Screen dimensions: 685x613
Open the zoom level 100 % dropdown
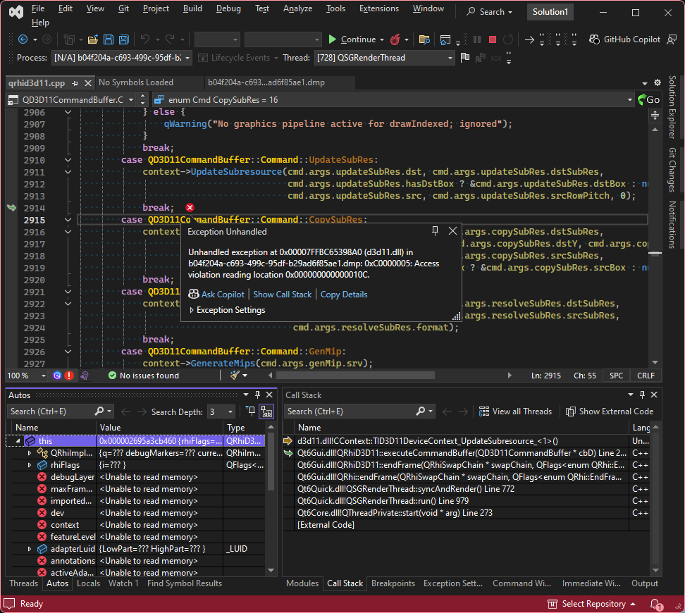[43, 376]
